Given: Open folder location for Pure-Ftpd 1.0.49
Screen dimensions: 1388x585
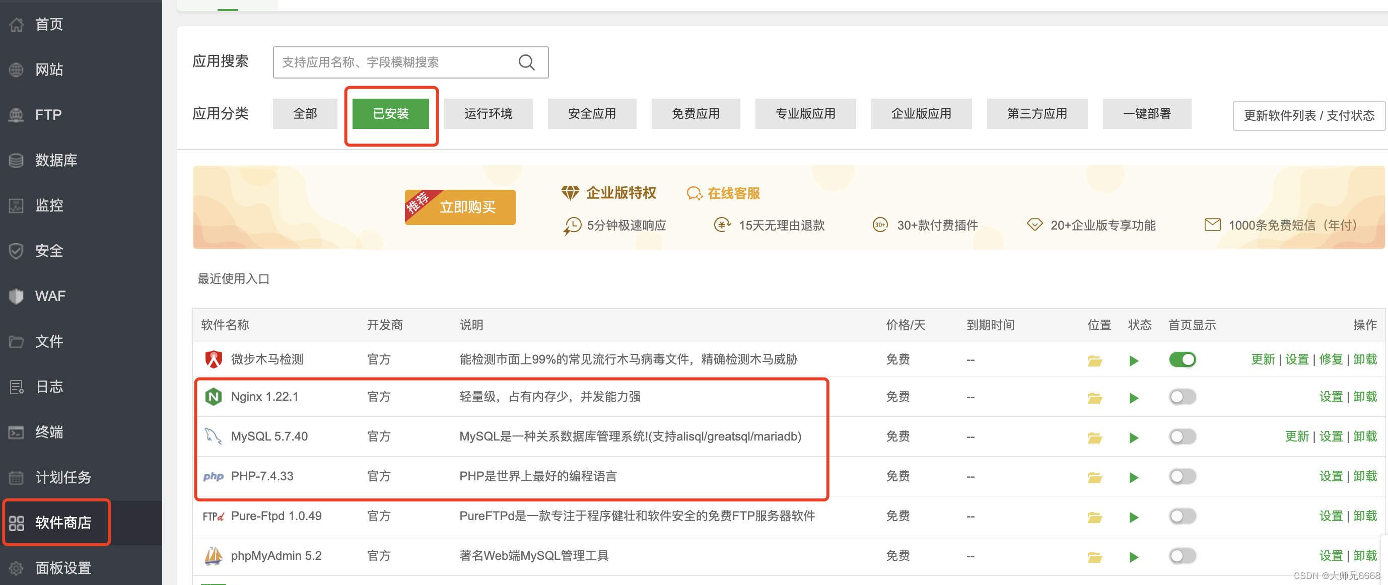Looking at the screenshot, I should pyautogui.click(x=1094, y=517).
